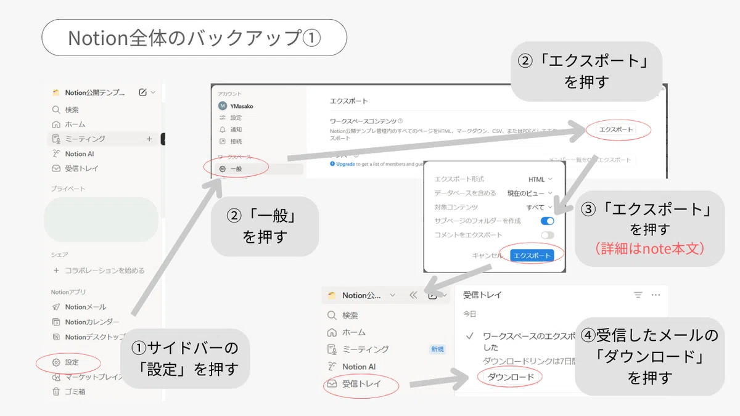Click the checkmark icon on the export notification

[469, 336]
